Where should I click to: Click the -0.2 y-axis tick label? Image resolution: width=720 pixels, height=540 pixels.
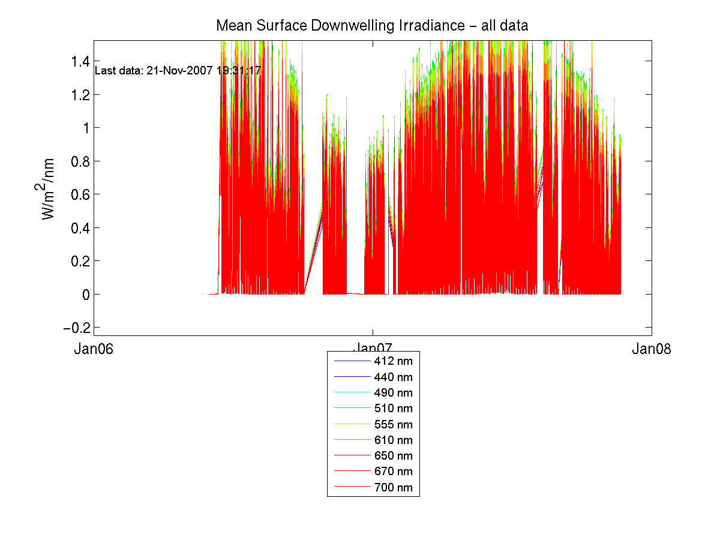(x=77, y=328)
